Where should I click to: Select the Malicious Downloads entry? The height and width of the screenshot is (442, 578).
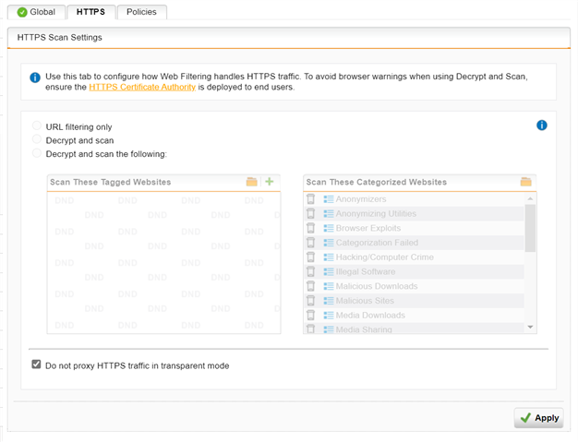(x=377, y=286)
